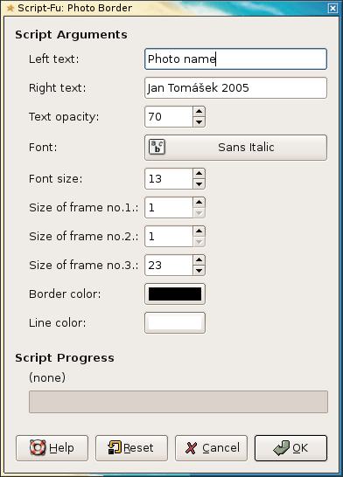Increase Size of frame no.1 value
This screenshot has height=477, width=343.
pos(199,203)
